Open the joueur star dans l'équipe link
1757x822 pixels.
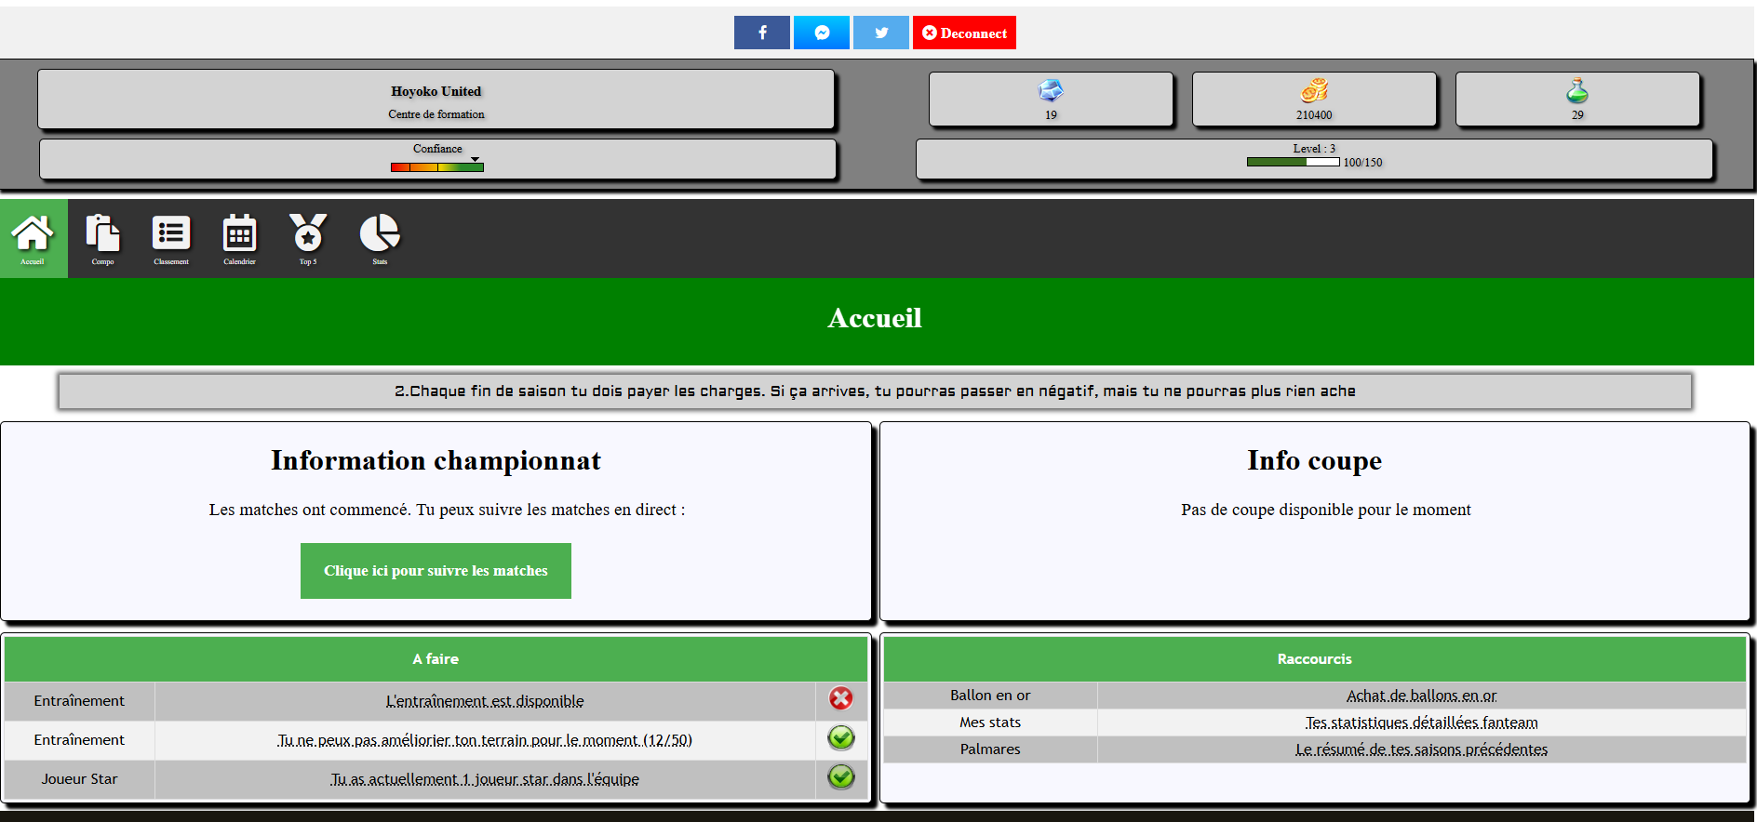(485, 779)
